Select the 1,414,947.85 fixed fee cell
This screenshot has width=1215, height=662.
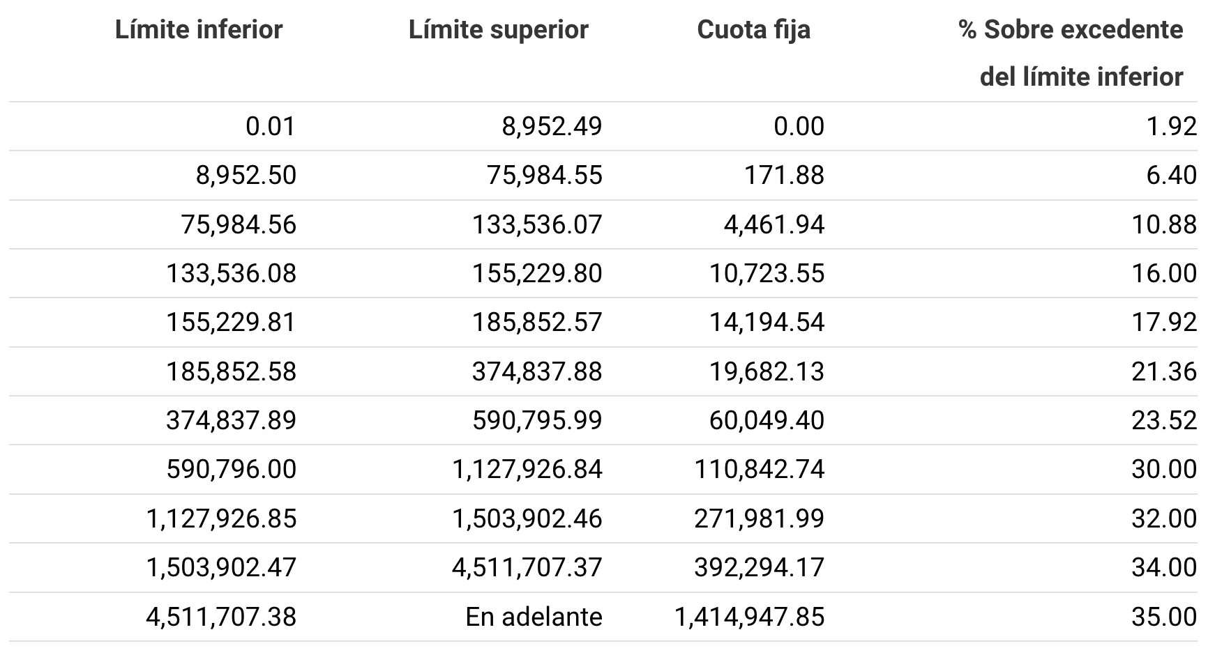point(750,617)
